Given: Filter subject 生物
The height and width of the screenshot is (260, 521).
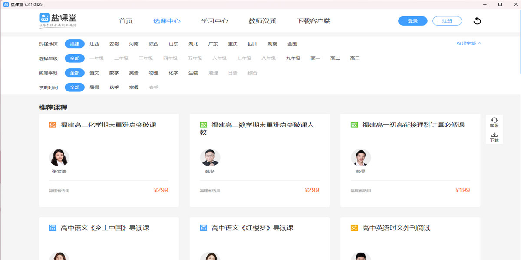Looking at the screenshot, I should (x=193, y=73).
